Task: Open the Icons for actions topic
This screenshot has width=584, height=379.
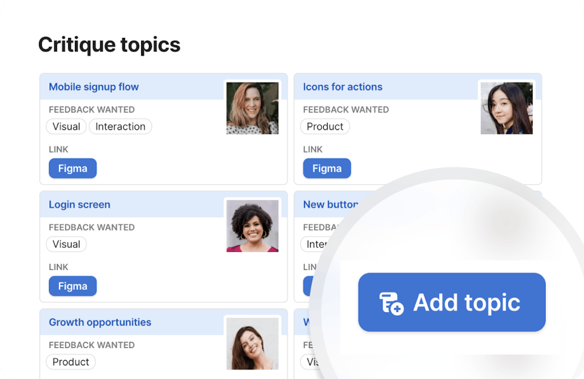Action: tap(342, 87)
